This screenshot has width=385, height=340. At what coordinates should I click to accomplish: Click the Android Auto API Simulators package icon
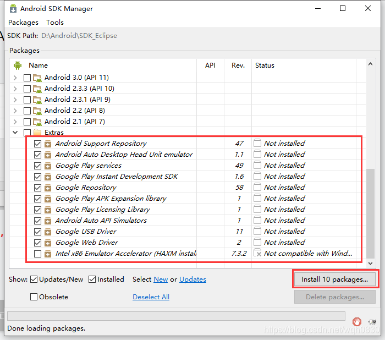[x=48, y=221]
